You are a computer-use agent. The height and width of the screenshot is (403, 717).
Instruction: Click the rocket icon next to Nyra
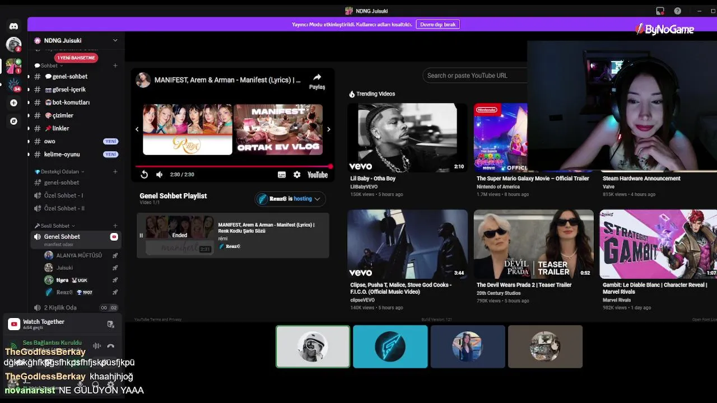click(115, 280)
